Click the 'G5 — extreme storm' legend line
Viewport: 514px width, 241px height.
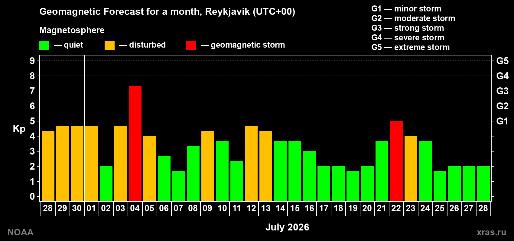pyautogui.click(x=411, y=47)
